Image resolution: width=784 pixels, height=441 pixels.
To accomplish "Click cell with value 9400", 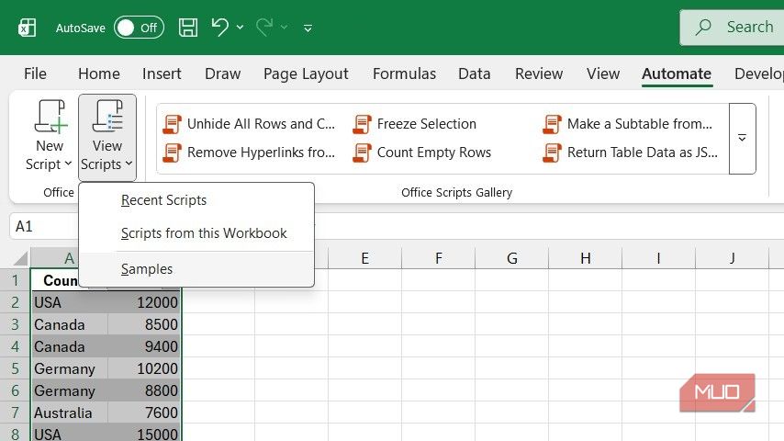I will [x=144, y=346].
